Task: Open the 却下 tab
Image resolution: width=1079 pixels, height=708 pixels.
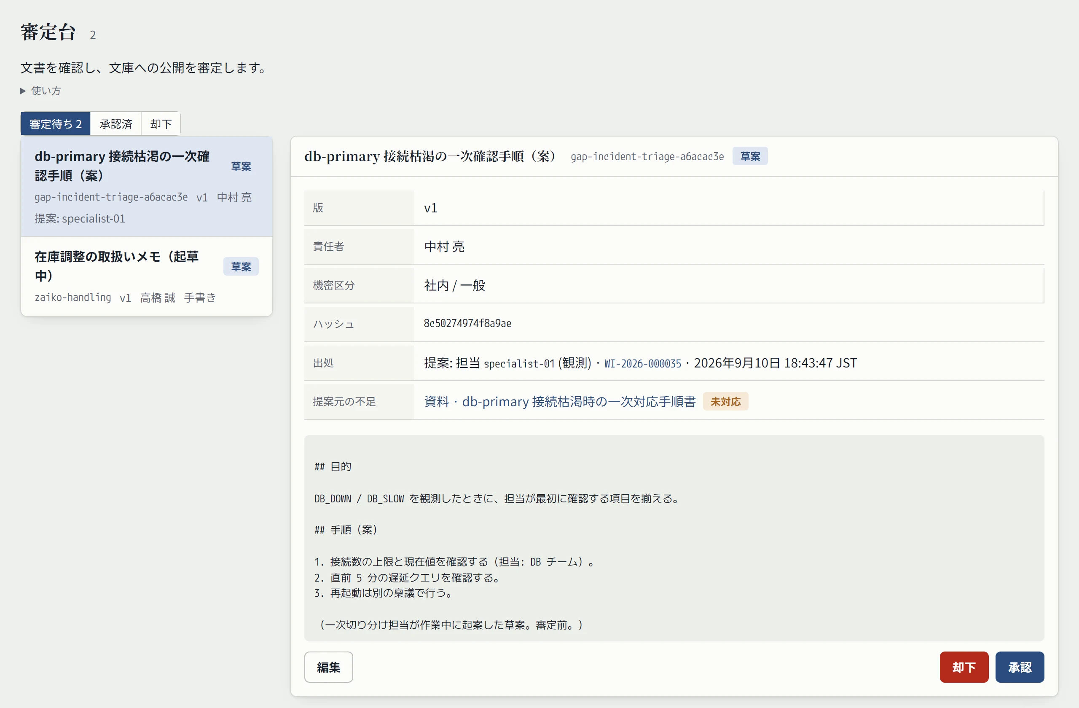Action: [x=161, y=124]
